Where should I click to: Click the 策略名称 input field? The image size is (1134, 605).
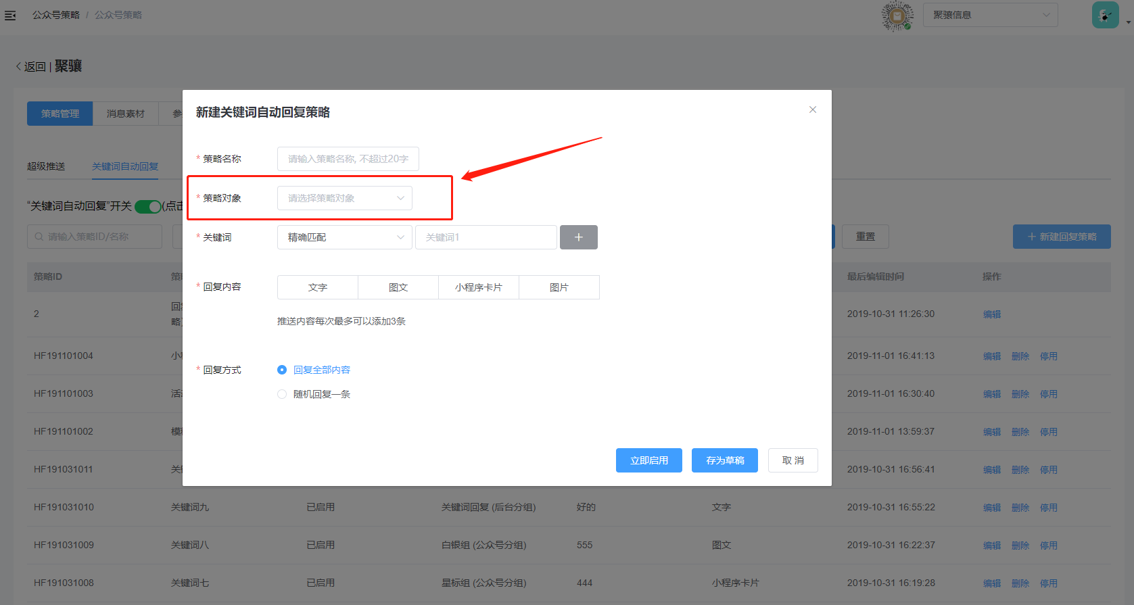tap(348, 159)
